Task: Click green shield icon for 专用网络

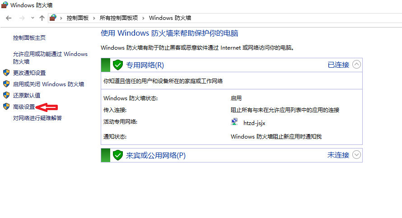Action: pyautogui.click(x=118, y=65)
